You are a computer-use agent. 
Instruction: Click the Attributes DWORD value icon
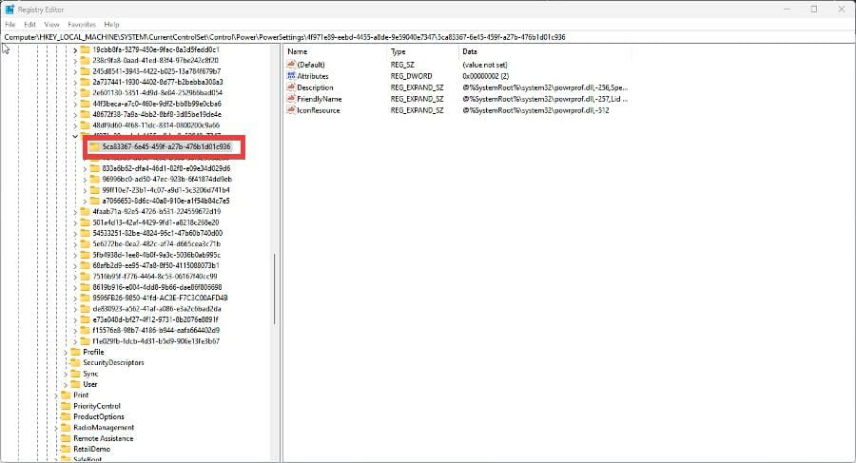pos(291,76)
